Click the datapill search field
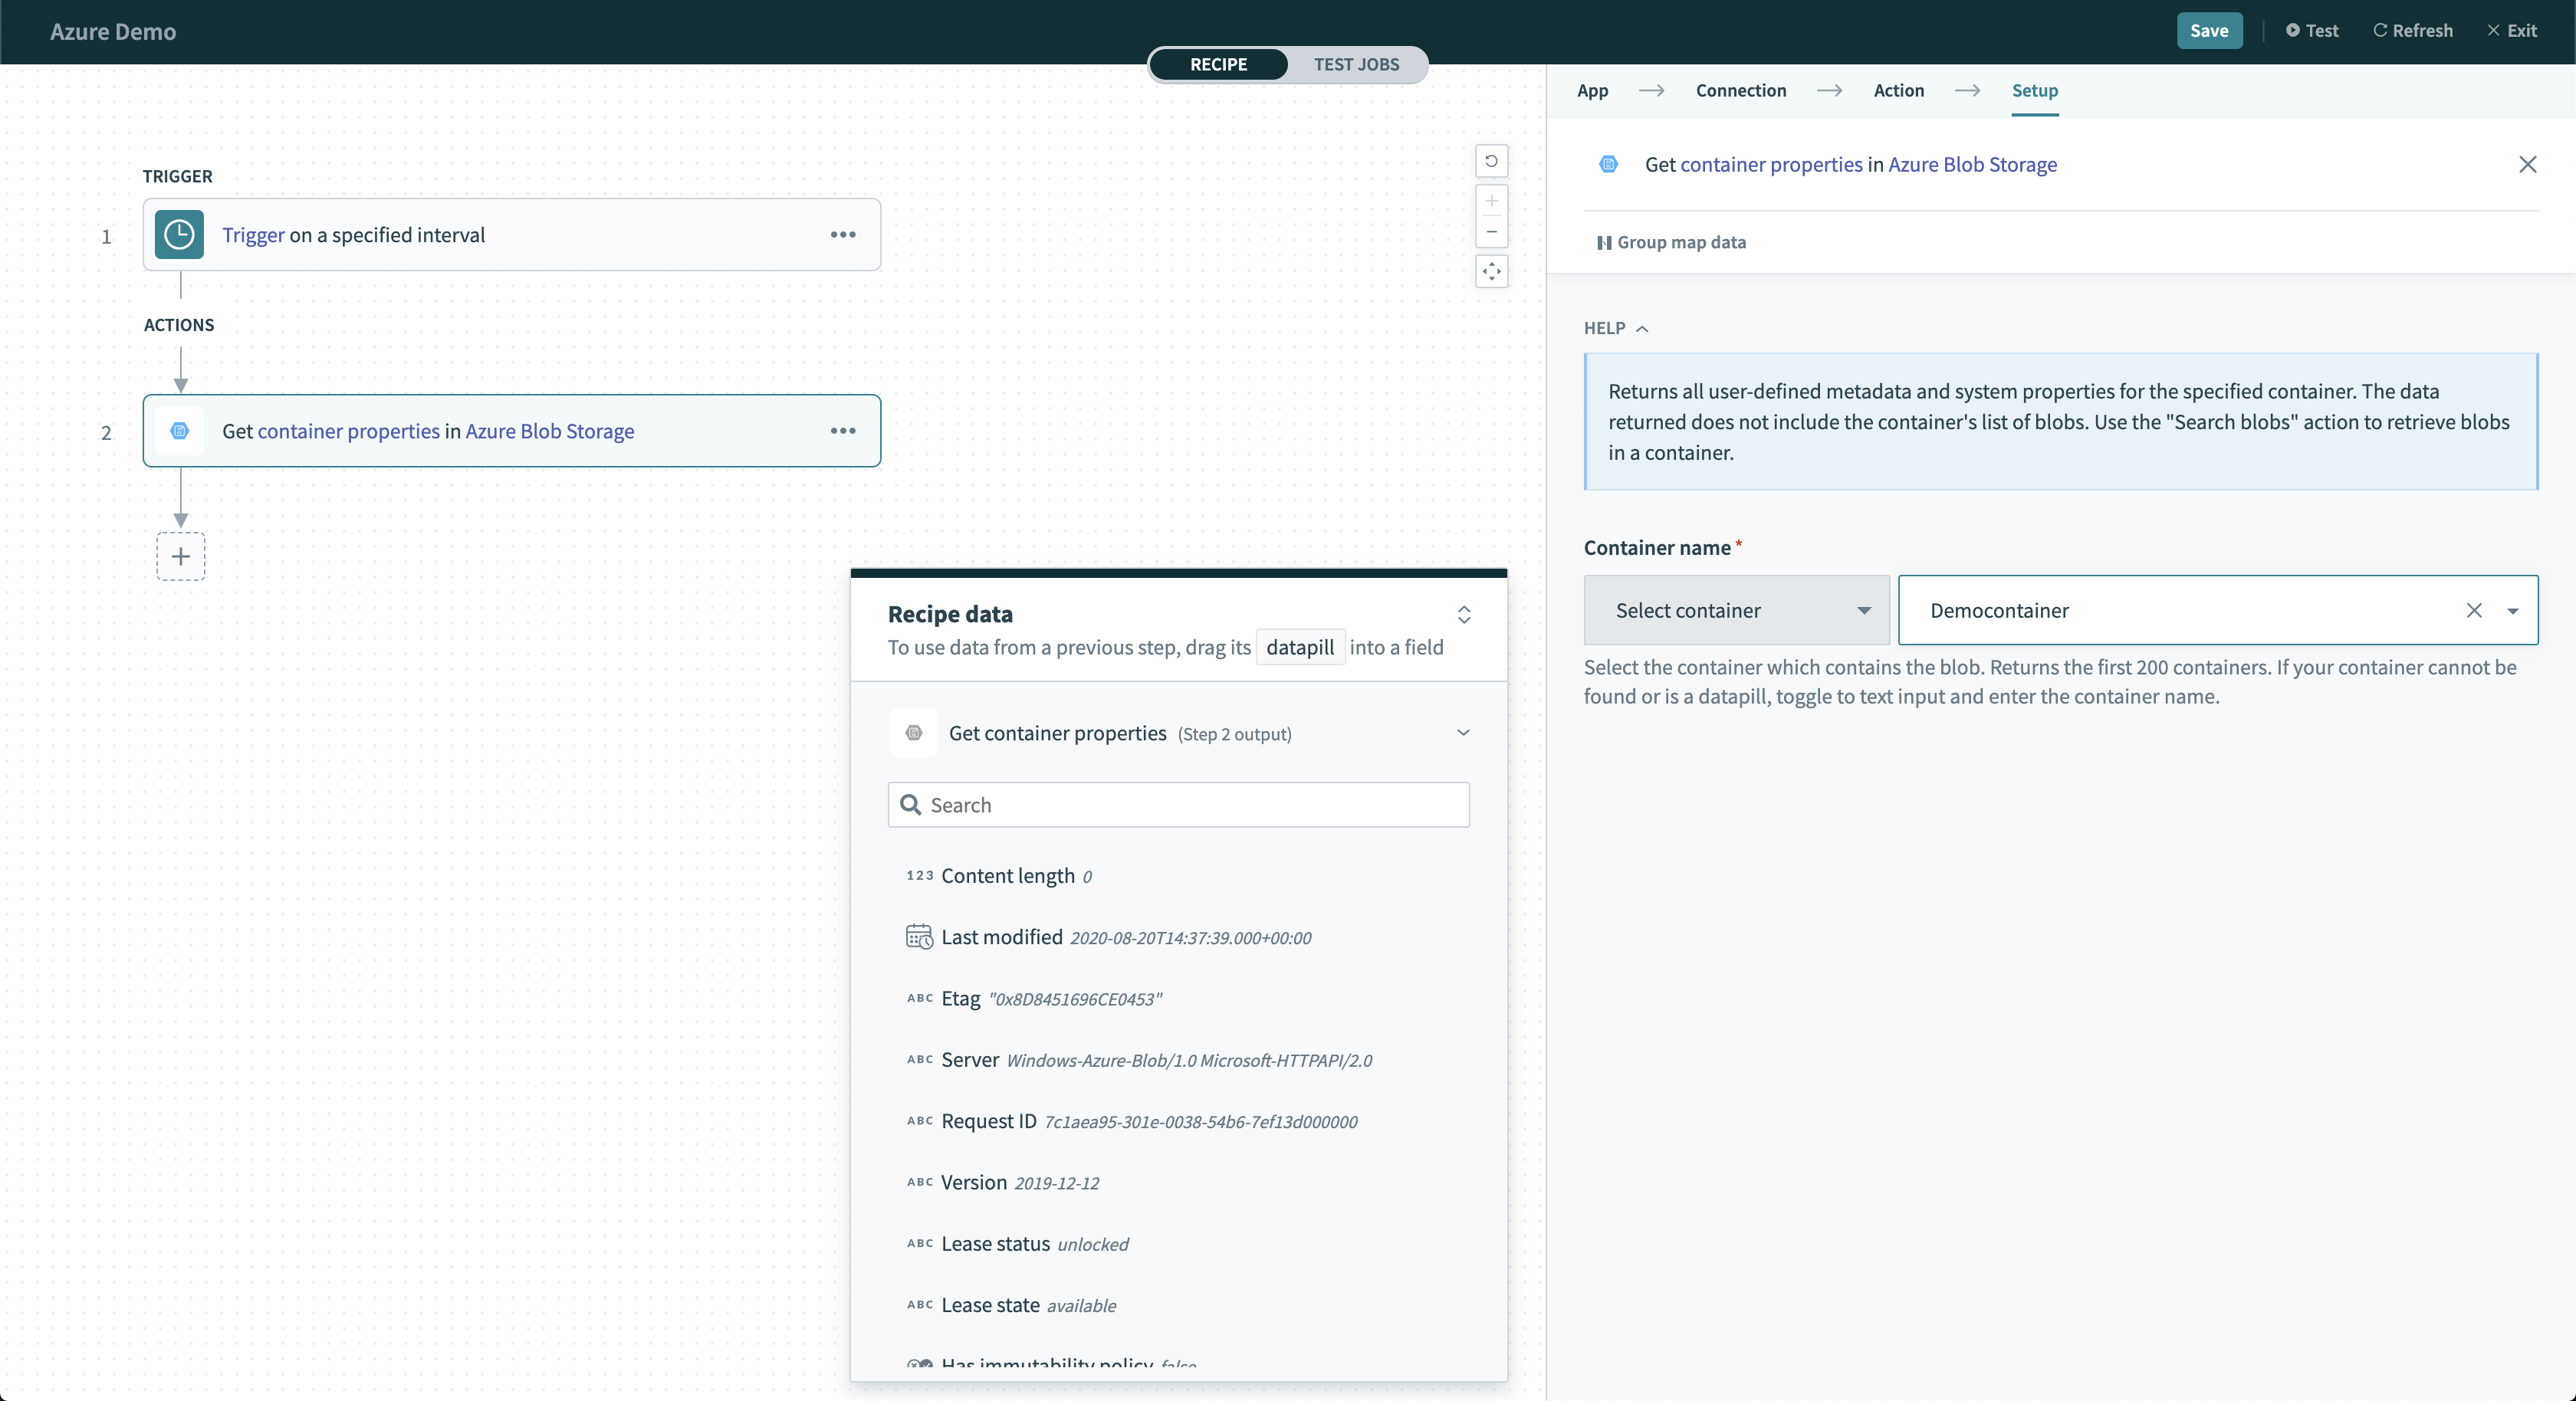Image resolution: width=2576 pixels, height=1401 pixels. [1180, 805]
